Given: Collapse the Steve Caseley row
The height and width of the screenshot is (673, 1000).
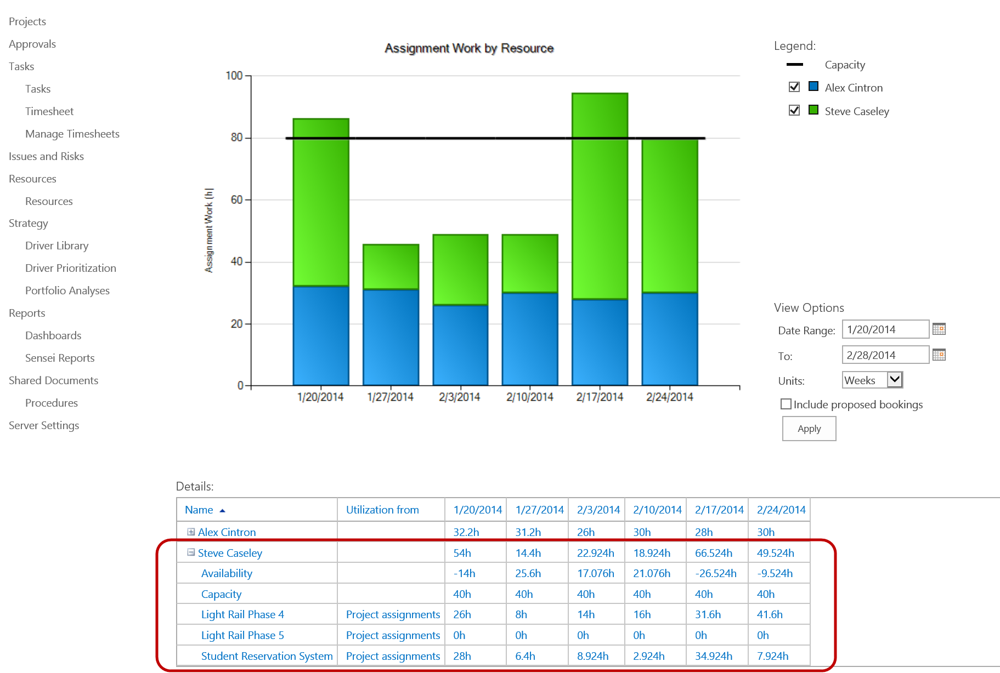Looking at the screenshot, I should 191,552.
